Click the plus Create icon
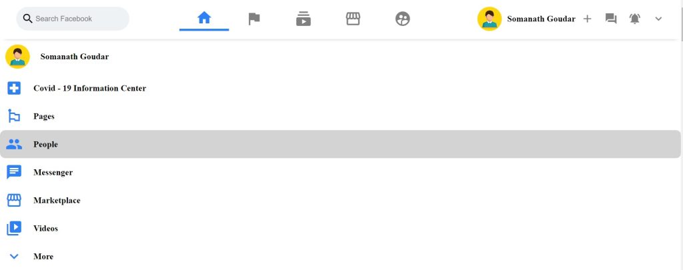Viewport: 683px width, 270px height. 587,19
